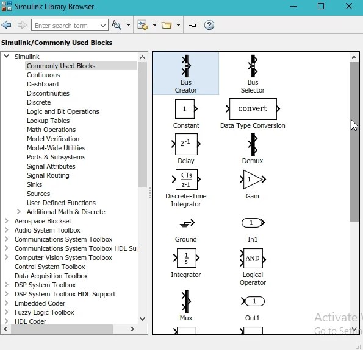Screen dimensions: 363x350
Task: Open search options dropdown arrow
Action: point(128,25)
